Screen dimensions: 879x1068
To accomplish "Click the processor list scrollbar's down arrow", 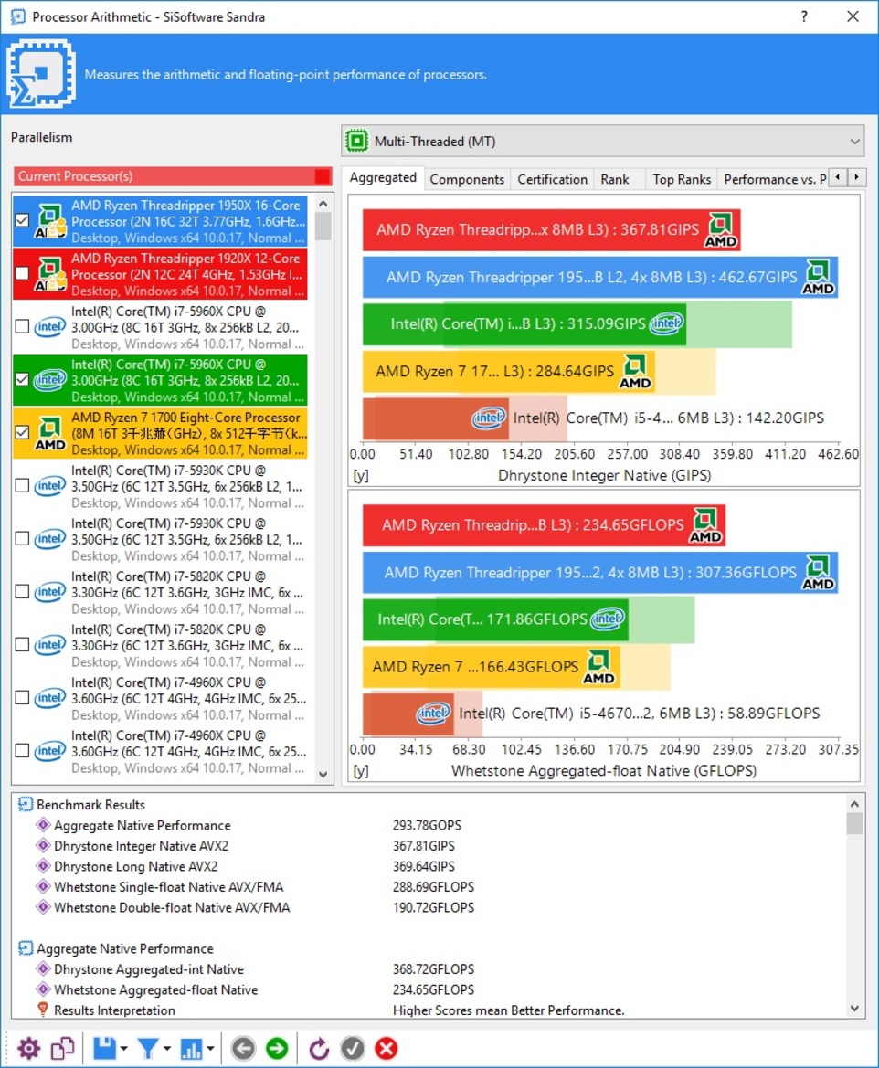I will tap(323, 775).
